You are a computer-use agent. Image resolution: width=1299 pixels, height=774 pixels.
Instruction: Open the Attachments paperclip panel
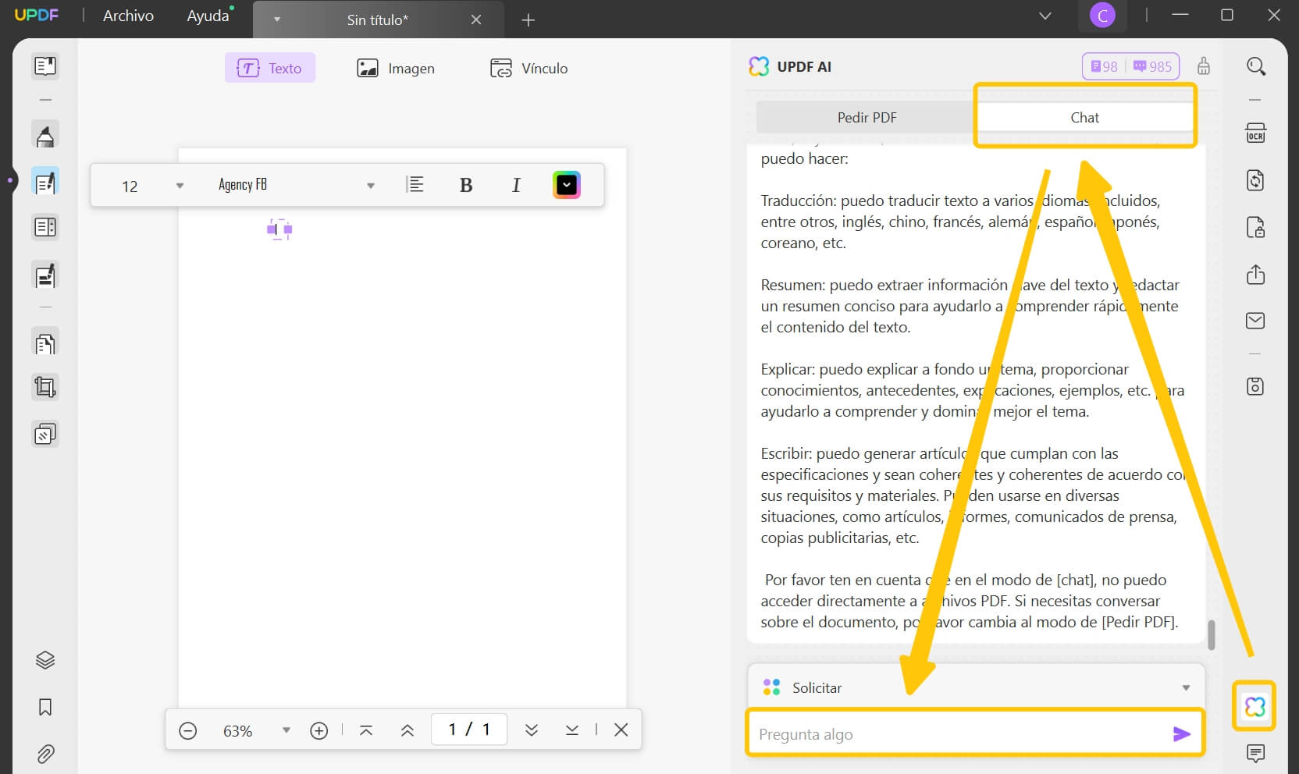(x=45, y=754)
